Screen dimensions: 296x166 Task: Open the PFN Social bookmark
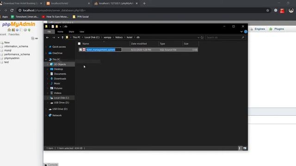click(x=80, y=17)
